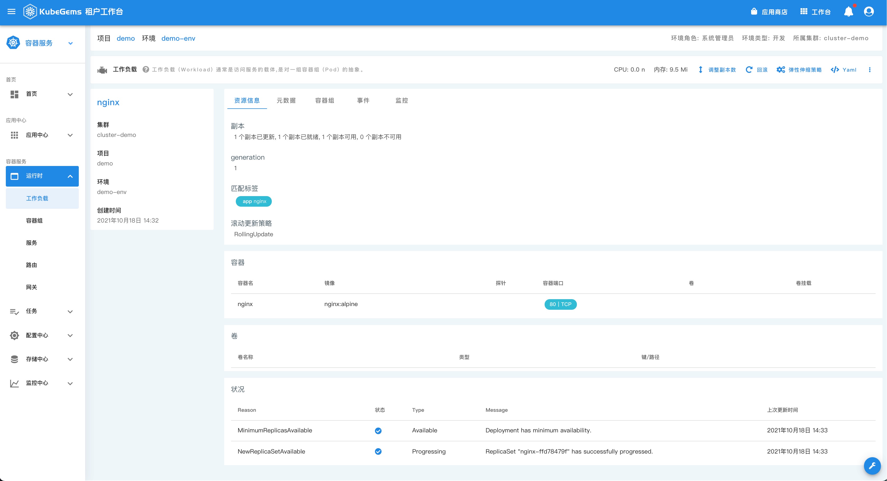This screenshot has width=887, height=481.
Task: Click the NewReplicaSetAvailable reason cell
Action: 271,451
